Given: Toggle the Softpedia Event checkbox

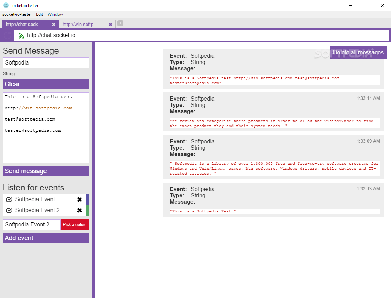Looking at the screenshot, I should (x=9, y=199).
